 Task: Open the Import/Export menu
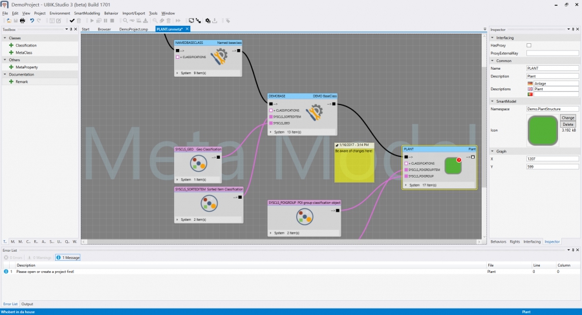click(134, 14)
